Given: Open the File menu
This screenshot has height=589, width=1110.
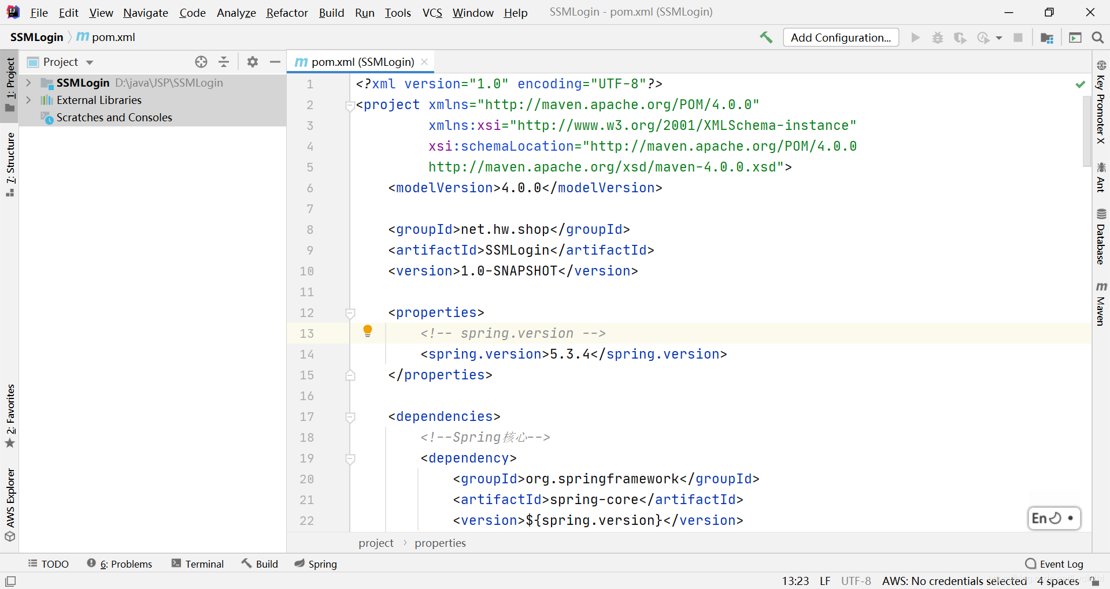Looking at the screenshot, I should tap(39, 13).
